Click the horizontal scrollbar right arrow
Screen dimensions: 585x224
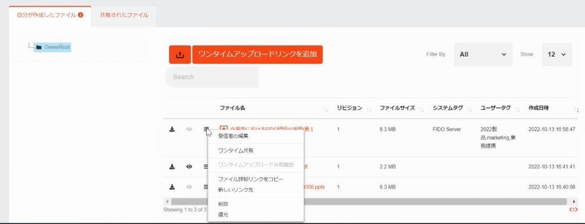tap(574, 202)
